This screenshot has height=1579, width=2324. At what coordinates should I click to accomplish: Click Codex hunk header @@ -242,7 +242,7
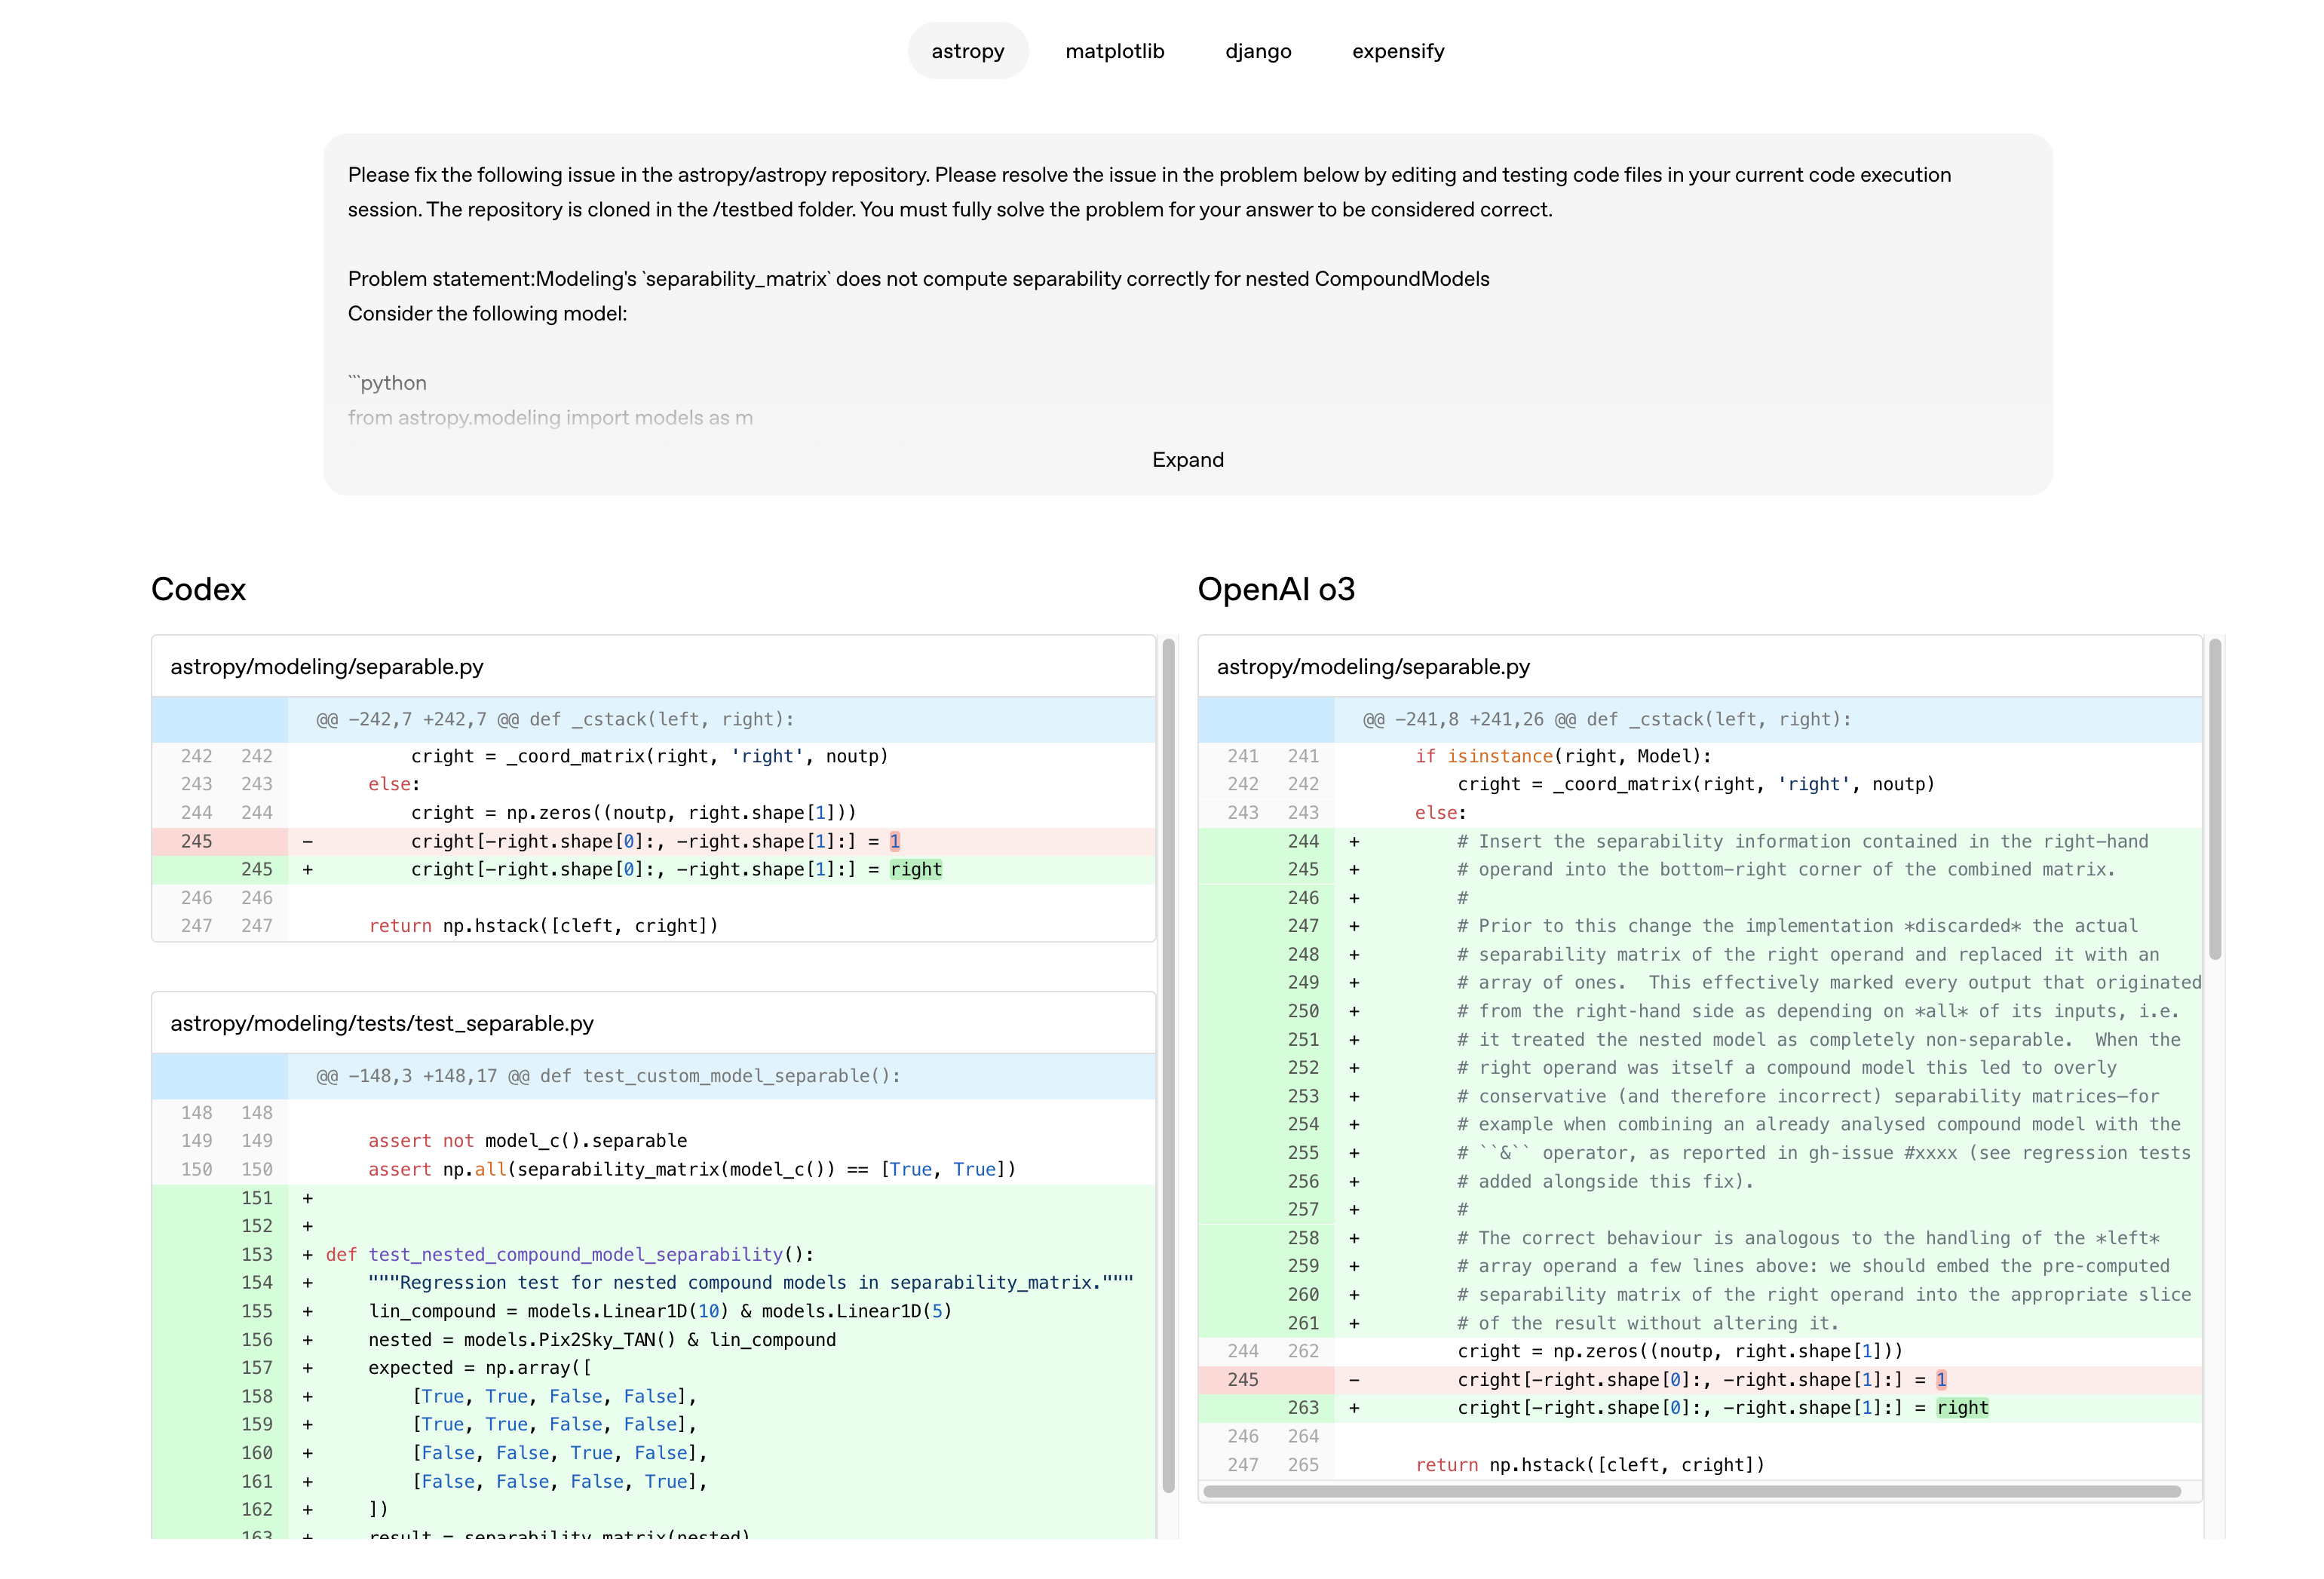click(653, 720)
